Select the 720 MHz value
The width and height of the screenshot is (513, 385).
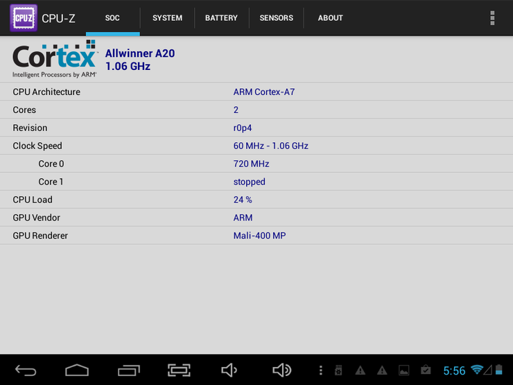pos(251,164)
